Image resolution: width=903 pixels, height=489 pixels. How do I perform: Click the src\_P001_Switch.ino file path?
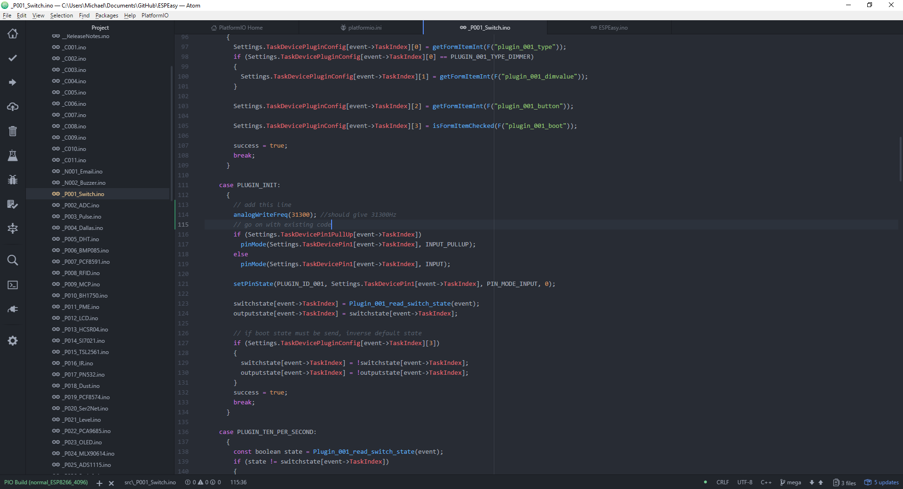coord(150,482)
